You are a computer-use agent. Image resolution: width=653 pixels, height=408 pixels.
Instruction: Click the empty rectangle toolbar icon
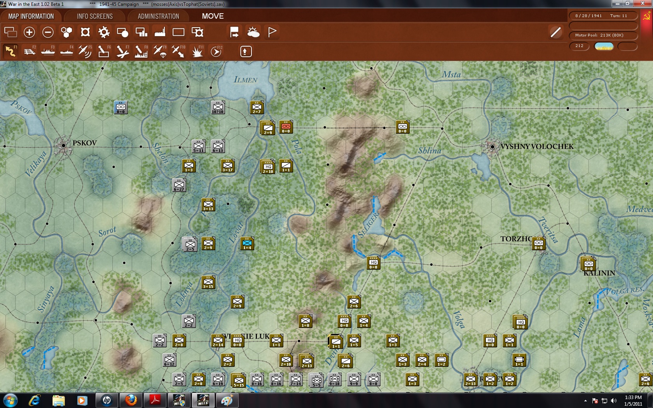178,32
